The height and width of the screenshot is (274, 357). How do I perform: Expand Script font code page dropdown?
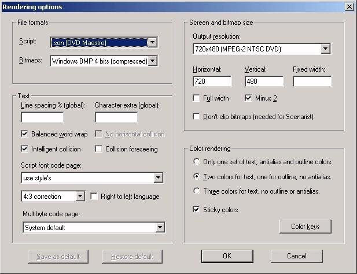(x=158, y=178)
